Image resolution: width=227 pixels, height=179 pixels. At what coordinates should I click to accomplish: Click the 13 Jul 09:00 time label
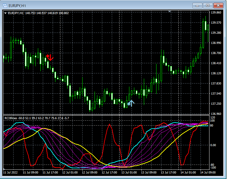149,173
